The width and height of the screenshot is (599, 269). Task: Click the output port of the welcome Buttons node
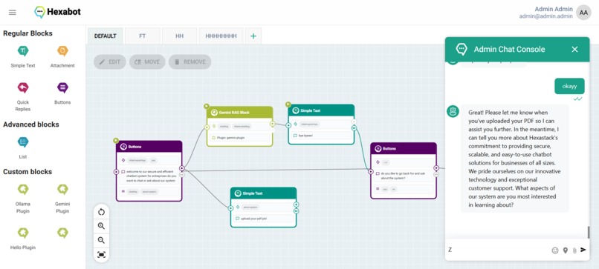click(182, 168)
